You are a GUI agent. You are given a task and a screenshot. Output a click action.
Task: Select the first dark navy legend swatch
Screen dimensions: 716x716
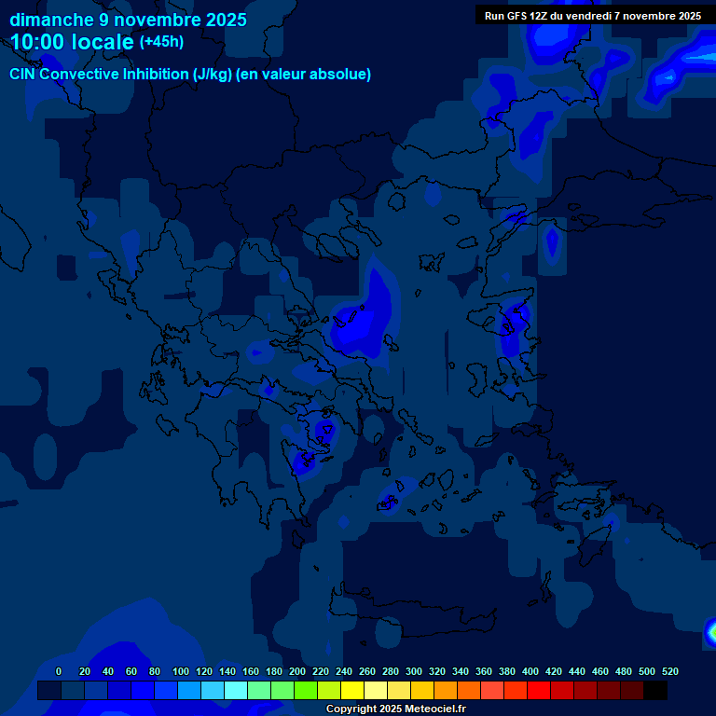tap(49, 691)
